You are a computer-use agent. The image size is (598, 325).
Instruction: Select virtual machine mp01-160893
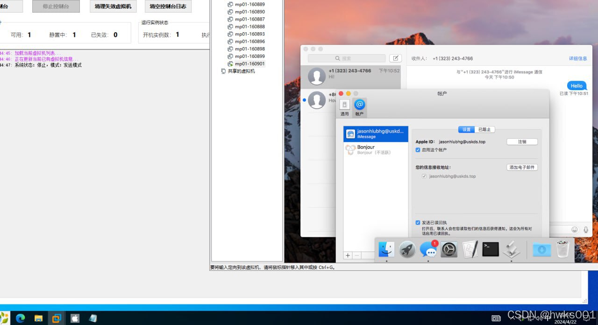249,34
